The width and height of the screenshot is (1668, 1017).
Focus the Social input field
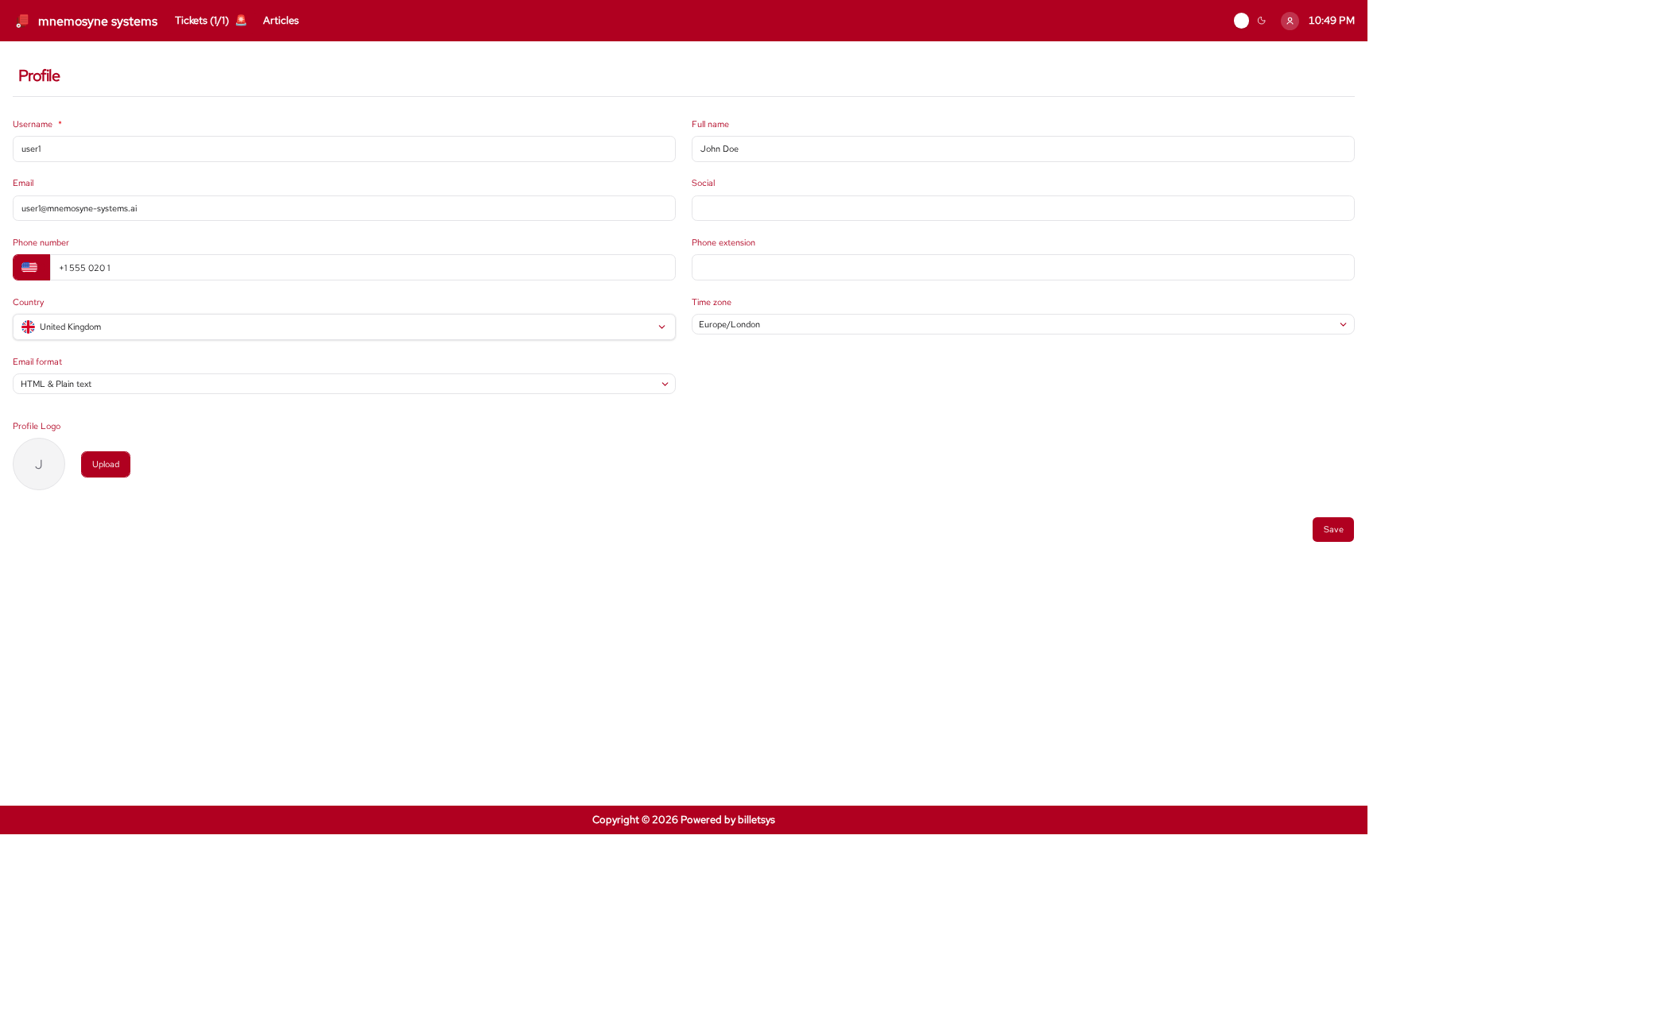click(x=1022, y=208)
